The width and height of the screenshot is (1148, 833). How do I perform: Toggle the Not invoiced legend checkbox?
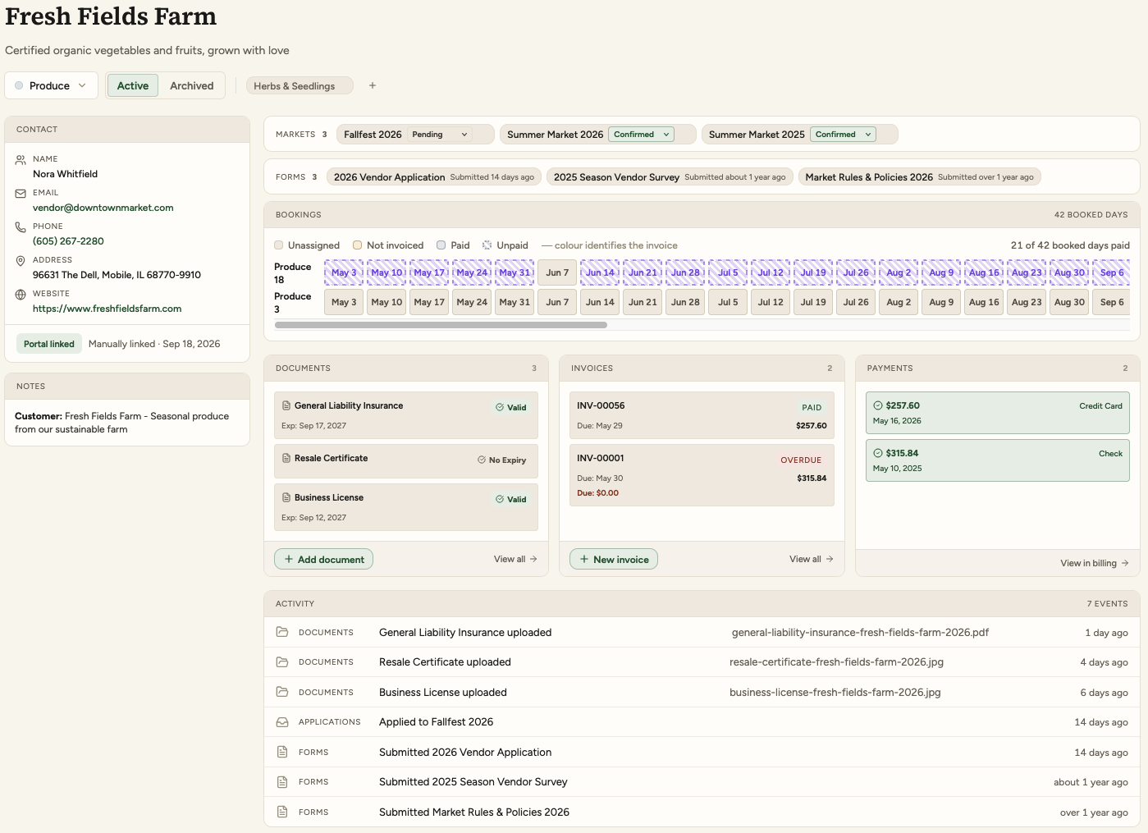point(358,245)
